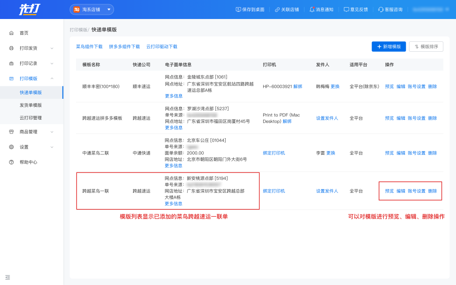Click the 消息通知 bell icon
The width and height of the screenshot is (456, 285).
(x=312, y=9)
